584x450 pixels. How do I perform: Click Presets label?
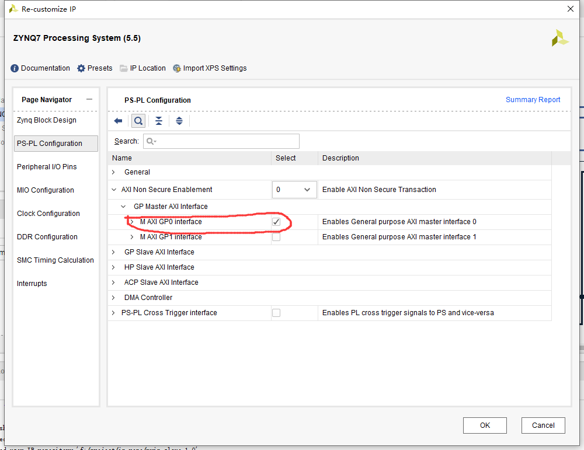pos(100,68)
